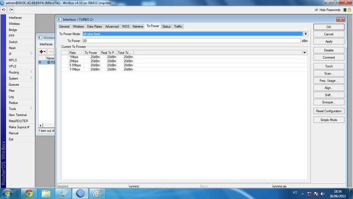This screenshot has height=199, width=353.
Task: Open Interfaces in the sidebar menu
Action: point(15,18)
